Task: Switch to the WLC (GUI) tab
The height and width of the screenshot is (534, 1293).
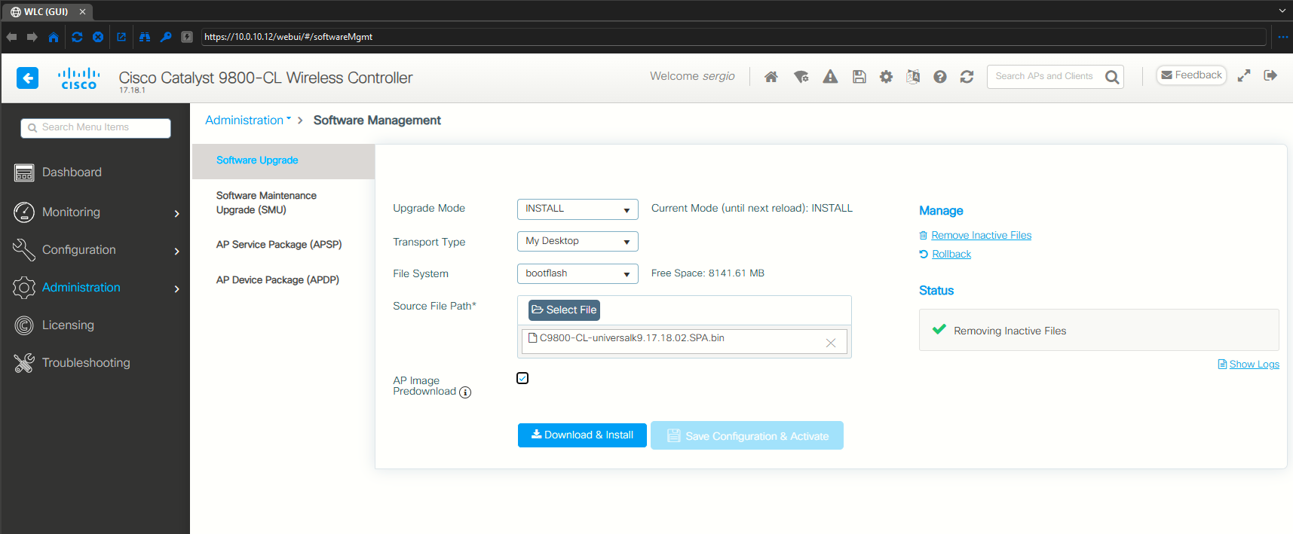Action: [46, 11]
